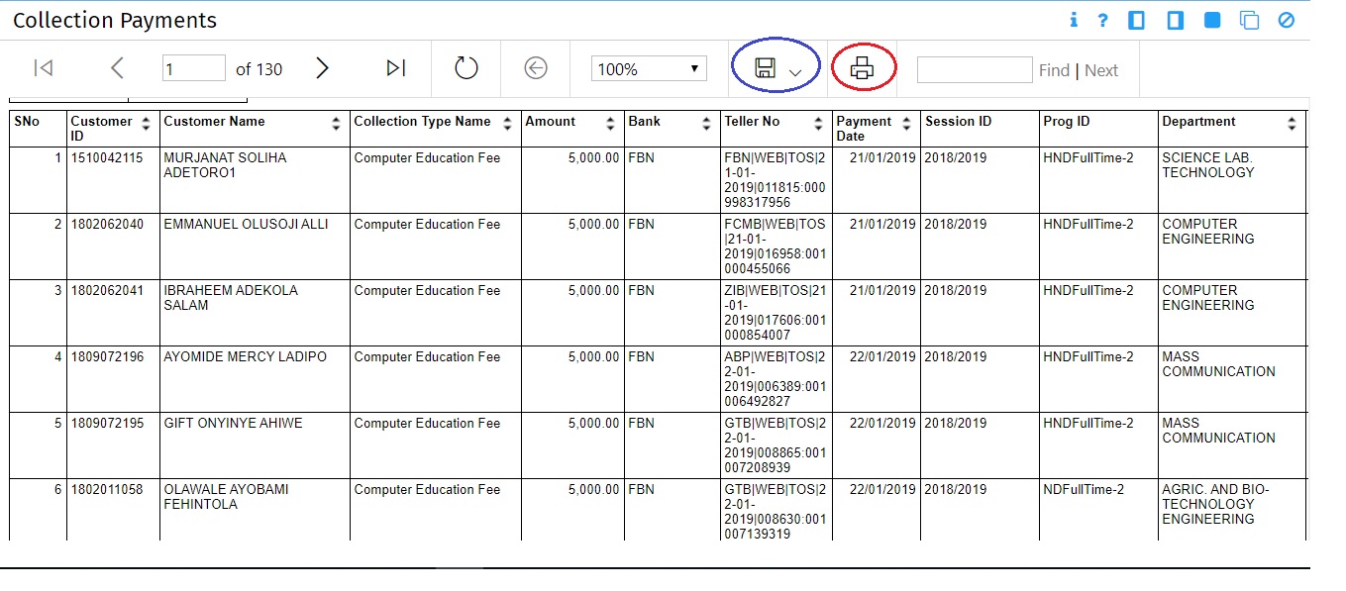
Task: Click the current page number field
Action: (194, 68)
